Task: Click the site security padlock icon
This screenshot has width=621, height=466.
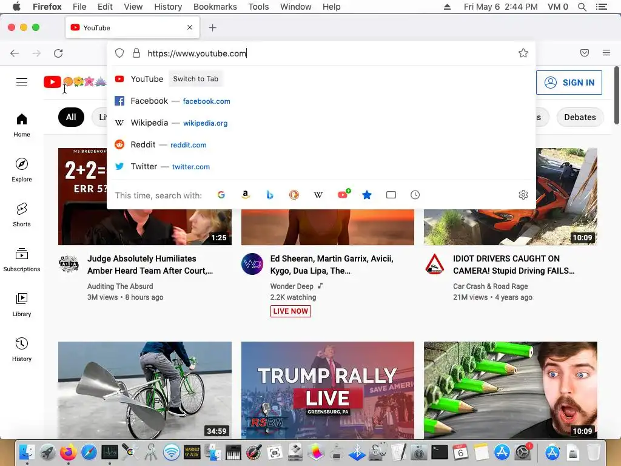Action: [x=136, y=53]
